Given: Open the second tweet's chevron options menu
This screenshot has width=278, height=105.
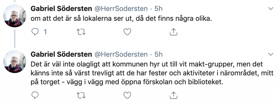Looking at the screenshot, I should [x=271, y=54].
